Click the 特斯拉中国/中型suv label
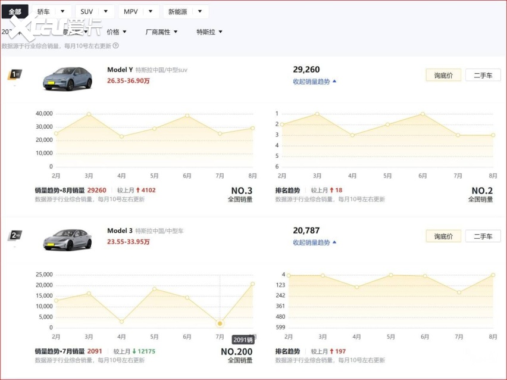This screenshot has height=380, width=507. coord(161,70)
